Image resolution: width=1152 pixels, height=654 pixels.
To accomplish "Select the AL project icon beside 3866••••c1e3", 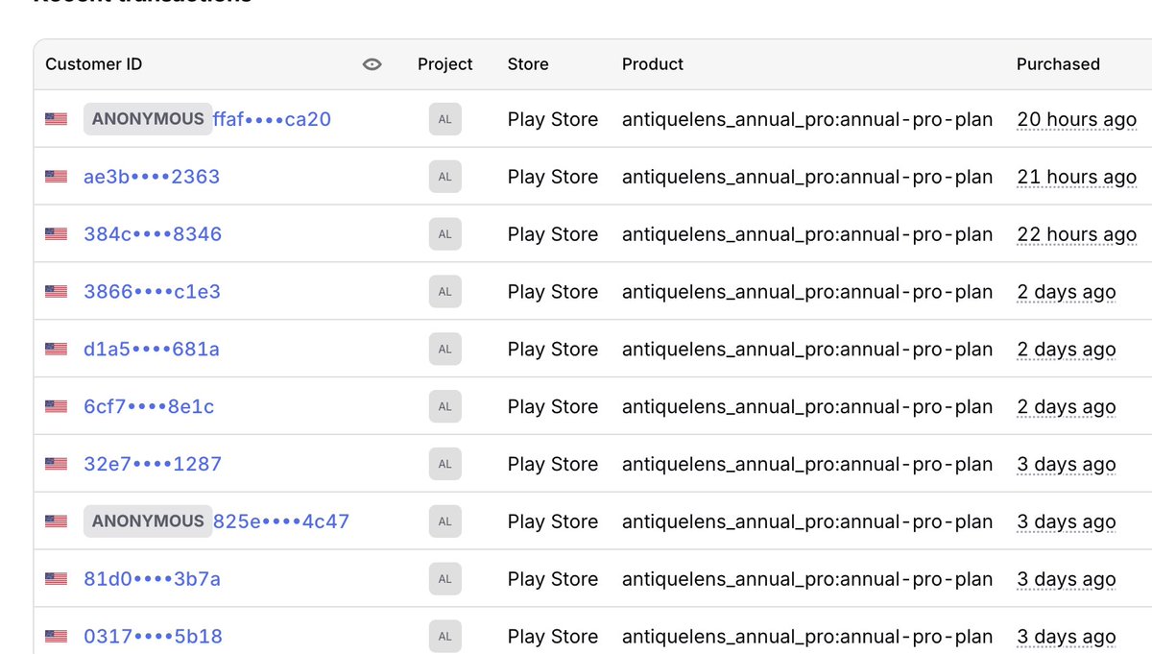I will click(x=444, y=291).
